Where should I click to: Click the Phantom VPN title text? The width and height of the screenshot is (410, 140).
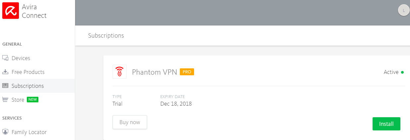(x=154, y=72)
